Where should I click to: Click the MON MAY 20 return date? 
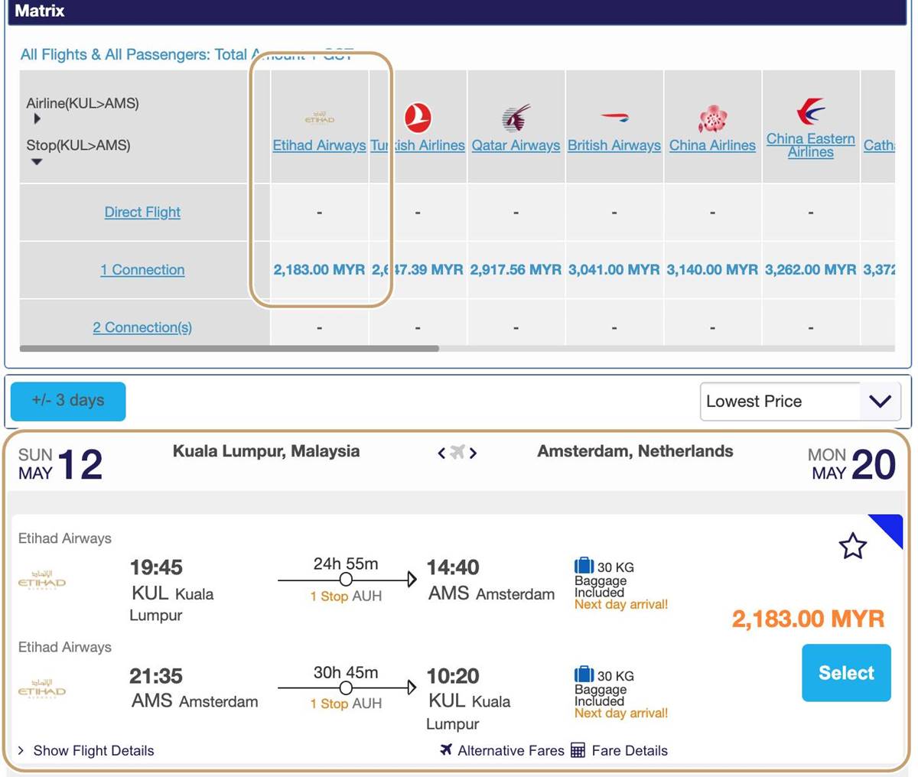[x=851, y=464]
